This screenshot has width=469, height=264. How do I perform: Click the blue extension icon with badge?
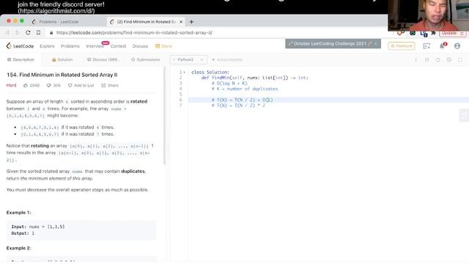click(x=424, y=34)
